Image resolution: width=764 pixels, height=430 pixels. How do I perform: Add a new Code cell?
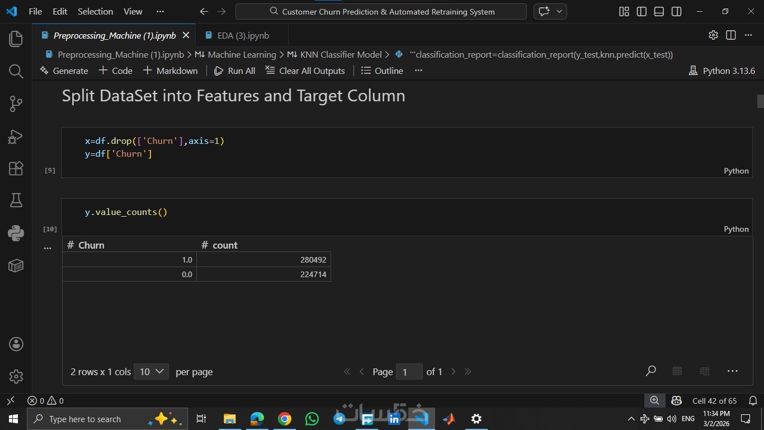(x=115, y=71)
